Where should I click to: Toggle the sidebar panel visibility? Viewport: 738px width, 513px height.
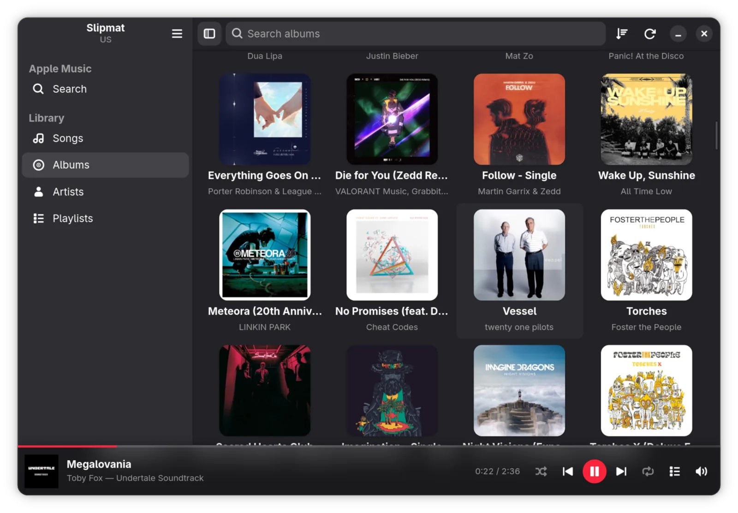pos(209,34)
